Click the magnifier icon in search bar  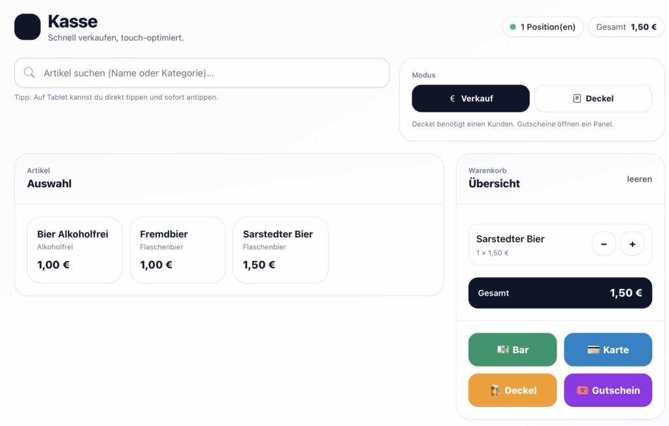[x=29, y=73]
